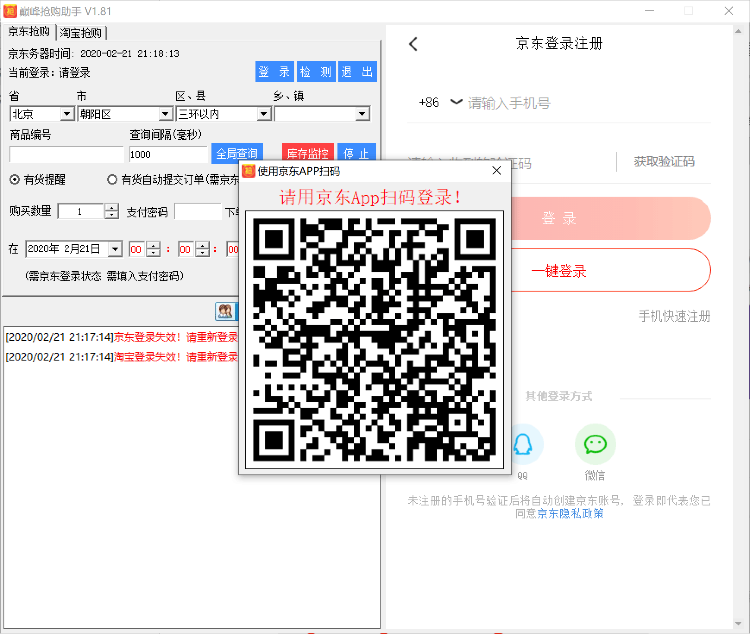This screenshot has height=634, width=750.
Task: Focus the 商品编号 input field
Action: [x=66, y=154]
